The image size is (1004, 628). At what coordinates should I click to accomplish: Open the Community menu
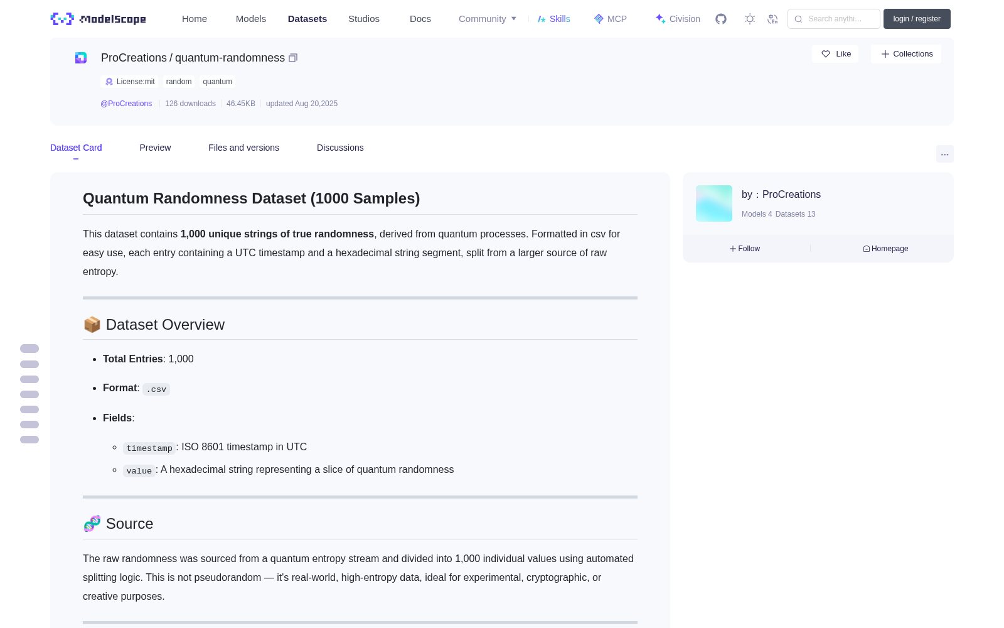[x=488, y=19]
